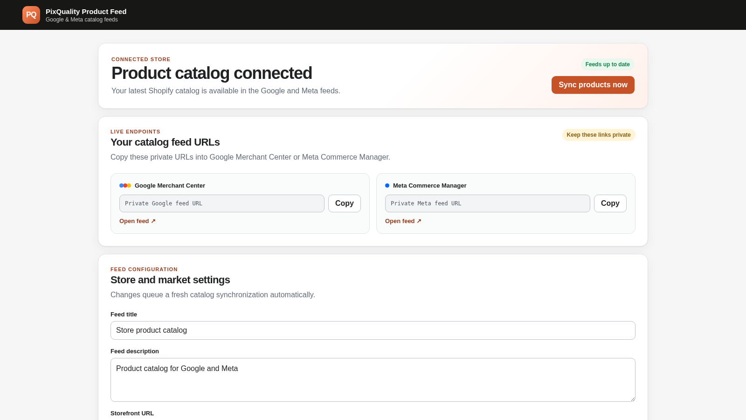Image resolution: width=746 pixels, height=420 pixels.
Task: Click the Google & Meta catalog feeds subtitle
Action: coord(82,20)
